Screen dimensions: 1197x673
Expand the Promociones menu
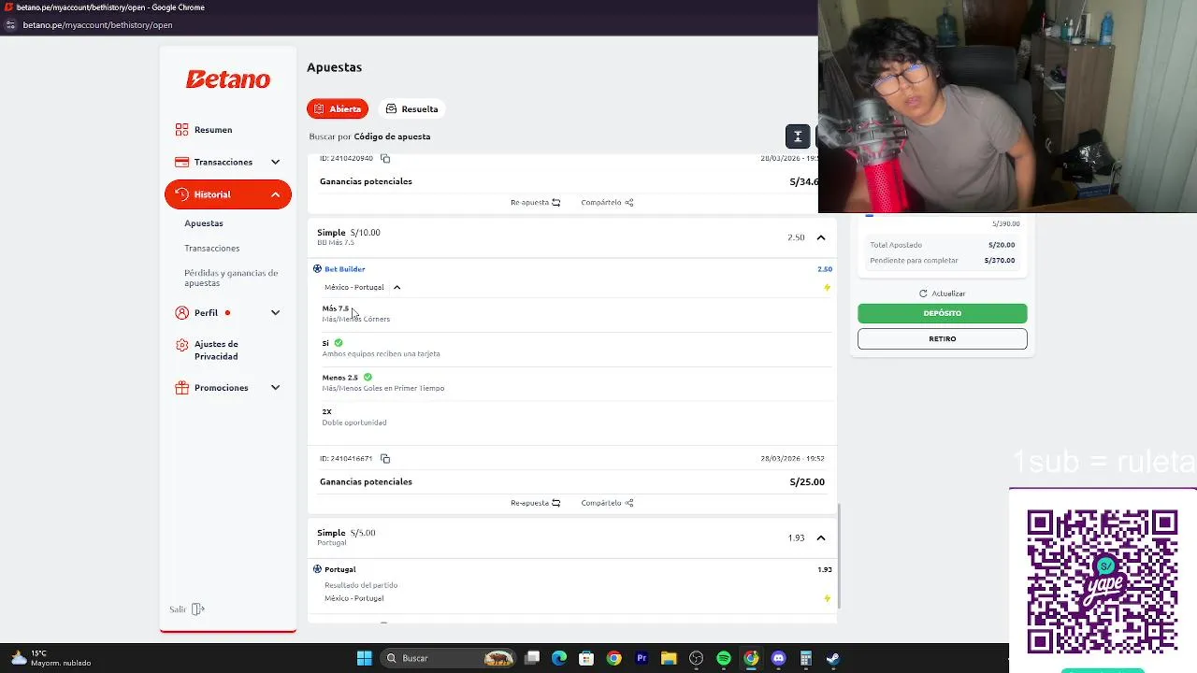[x=228, y=388]
